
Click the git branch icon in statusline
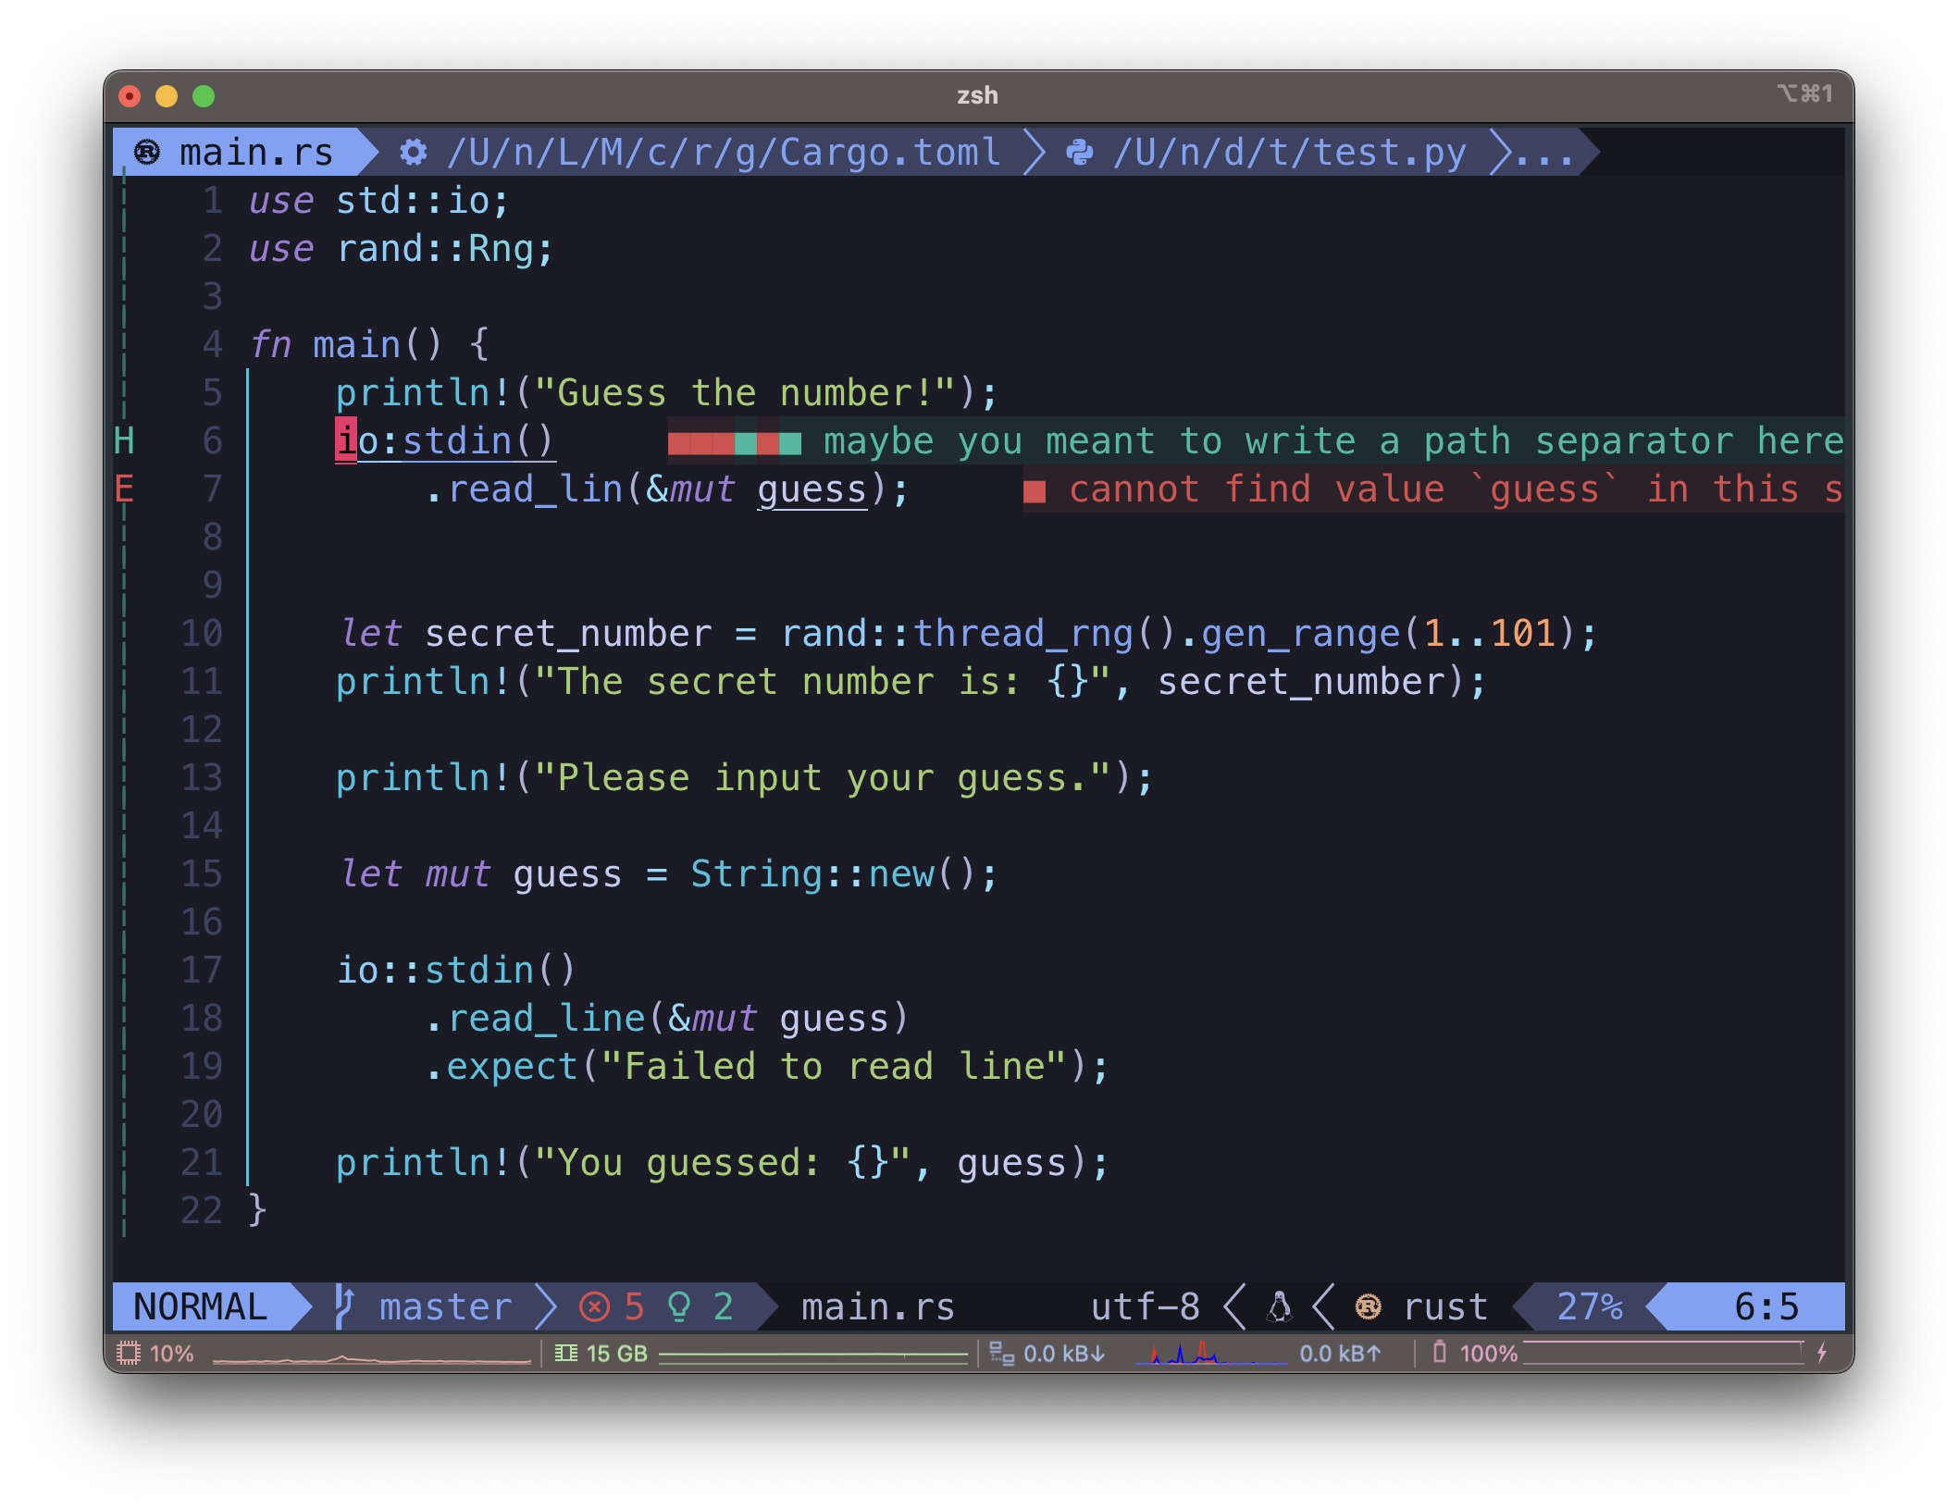click(x=344, y=1306)
